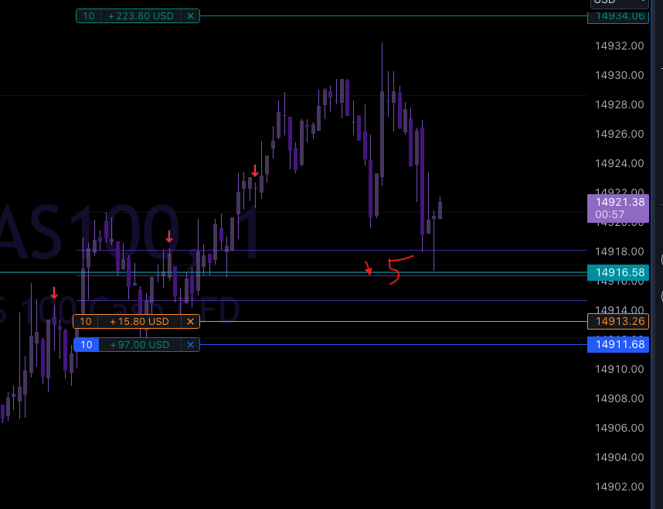
Task: Click the green 14934.06 take-profit price tag
Action: pos(618,16)
